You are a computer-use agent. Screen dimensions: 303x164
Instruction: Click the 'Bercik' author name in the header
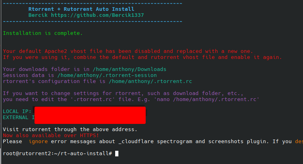point(38,15)
